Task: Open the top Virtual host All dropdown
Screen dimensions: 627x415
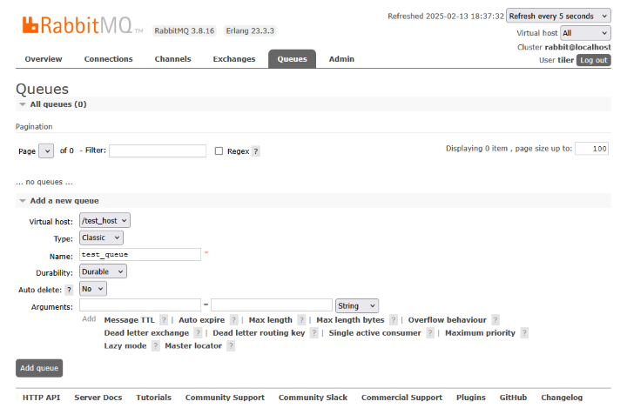Action: [x=585, y=33]
